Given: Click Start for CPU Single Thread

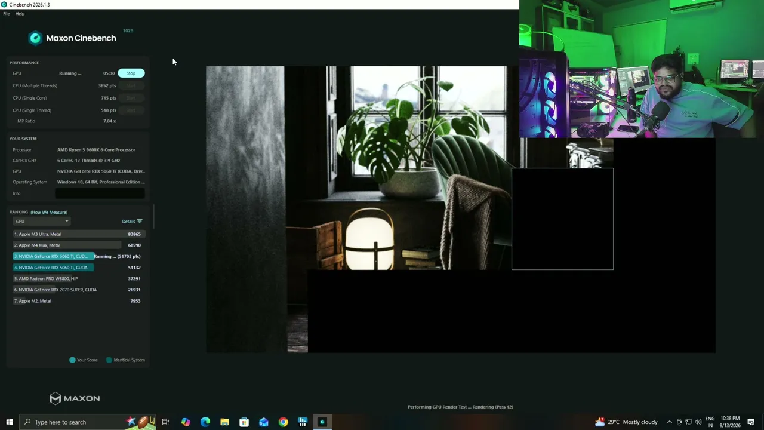Looking at the screenshot, I should pyautogui.click(x=131, y=110).
